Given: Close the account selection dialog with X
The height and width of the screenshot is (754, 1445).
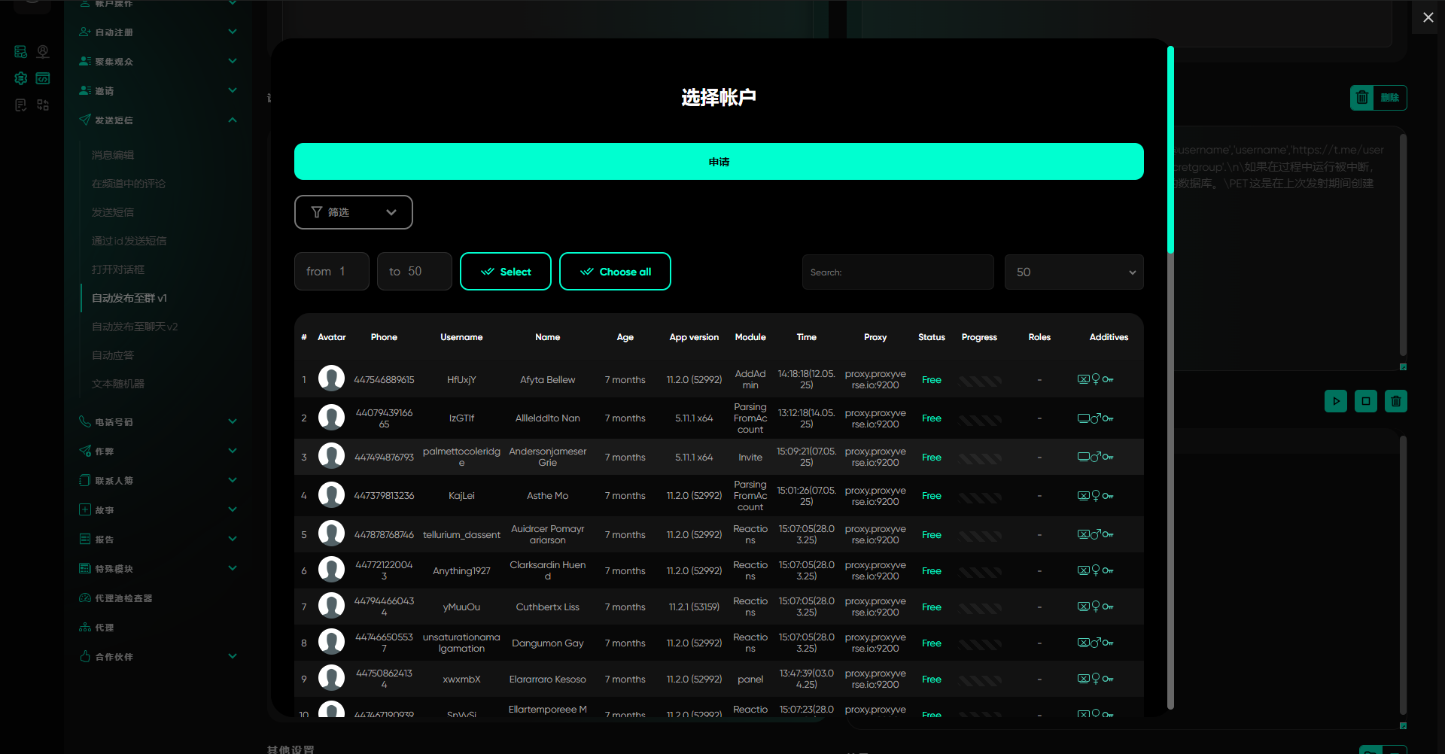Looking at the screenshot, I should point(1428,17).
